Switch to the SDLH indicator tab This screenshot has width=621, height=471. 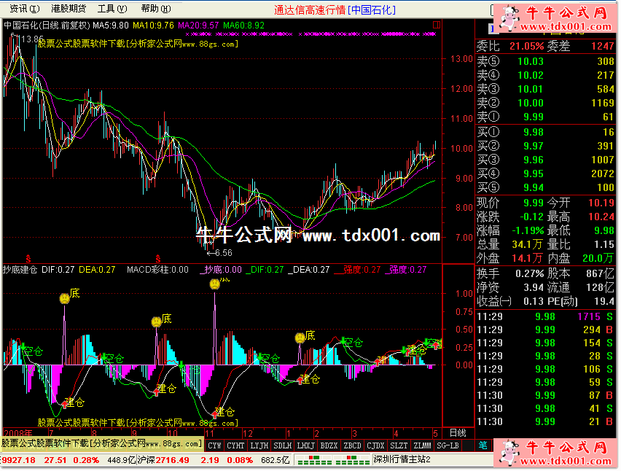click(282, 445)
